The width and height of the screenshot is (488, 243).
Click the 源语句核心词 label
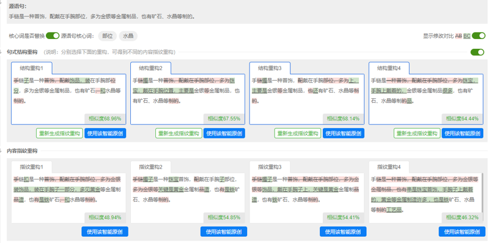pyautogui.click(x=78, y=36)
